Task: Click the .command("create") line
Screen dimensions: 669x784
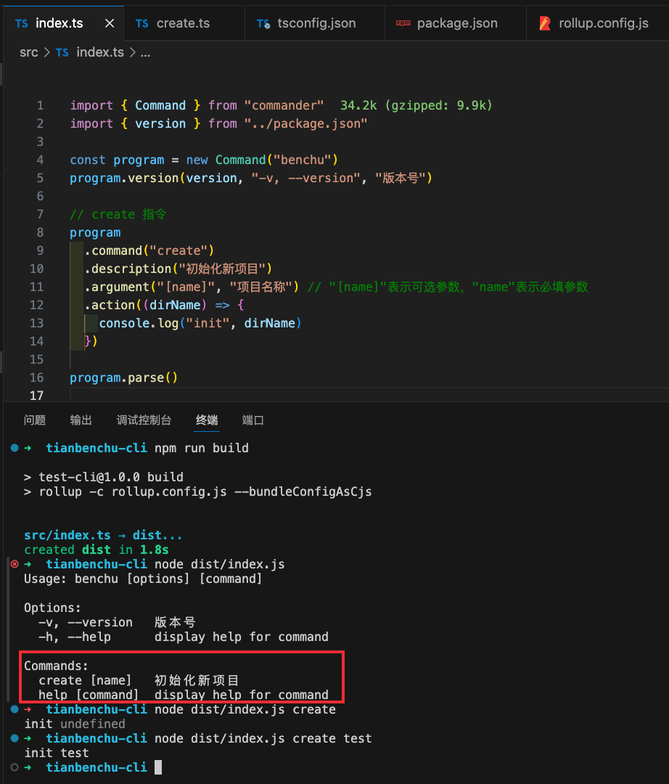Action: click(x=149, y=250)
